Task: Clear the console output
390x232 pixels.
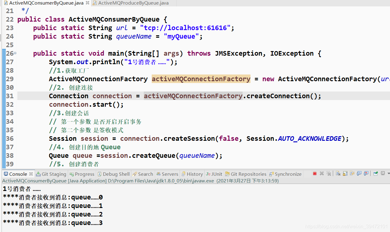Action: (338, 174)
